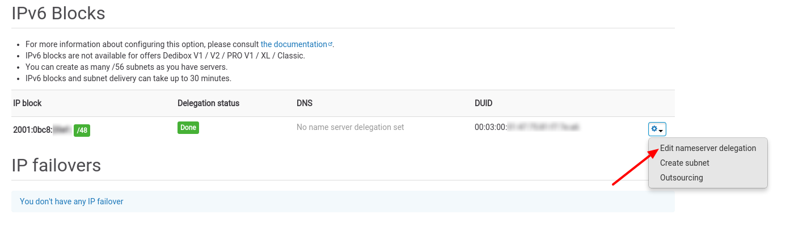The image size is (786, 231).
Task: Click the IP failovers heading
Action: click(x=56, y=165)
